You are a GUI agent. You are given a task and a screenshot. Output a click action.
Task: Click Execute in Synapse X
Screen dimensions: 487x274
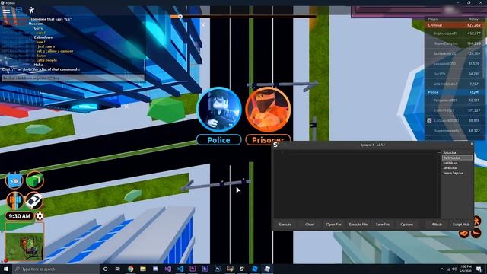[285, 225]
